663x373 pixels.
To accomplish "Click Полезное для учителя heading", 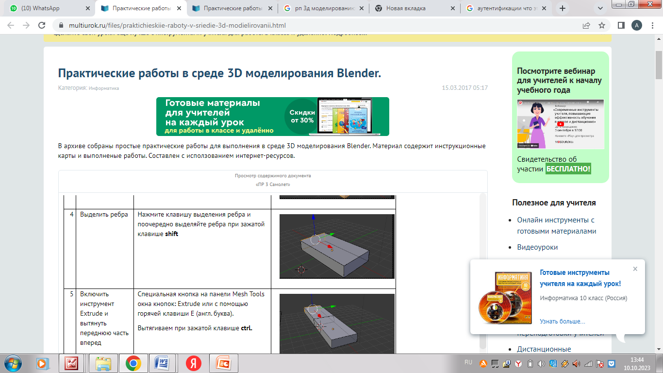I will click(x=554, y=203).
